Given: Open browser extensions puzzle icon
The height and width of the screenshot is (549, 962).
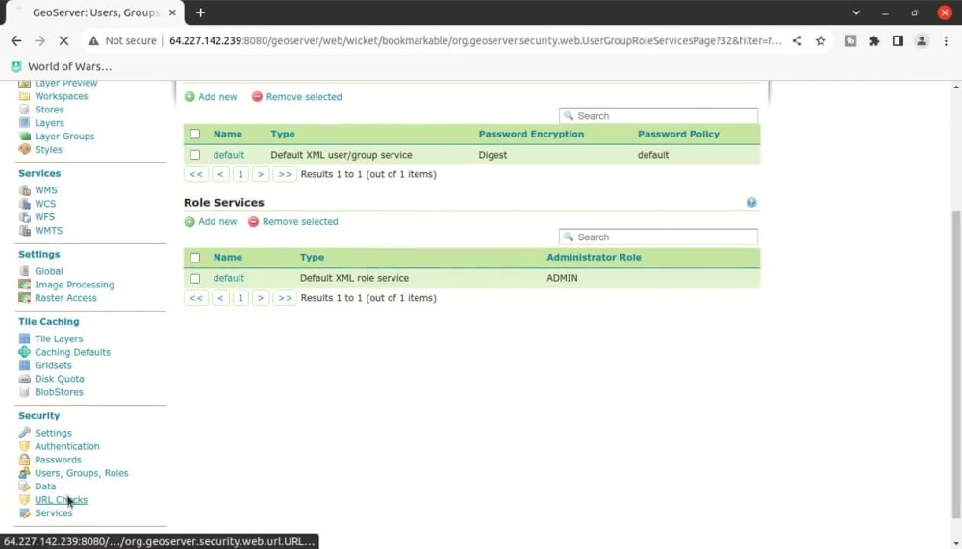Looking at the screenshot, I should click(x=873, y=41).
